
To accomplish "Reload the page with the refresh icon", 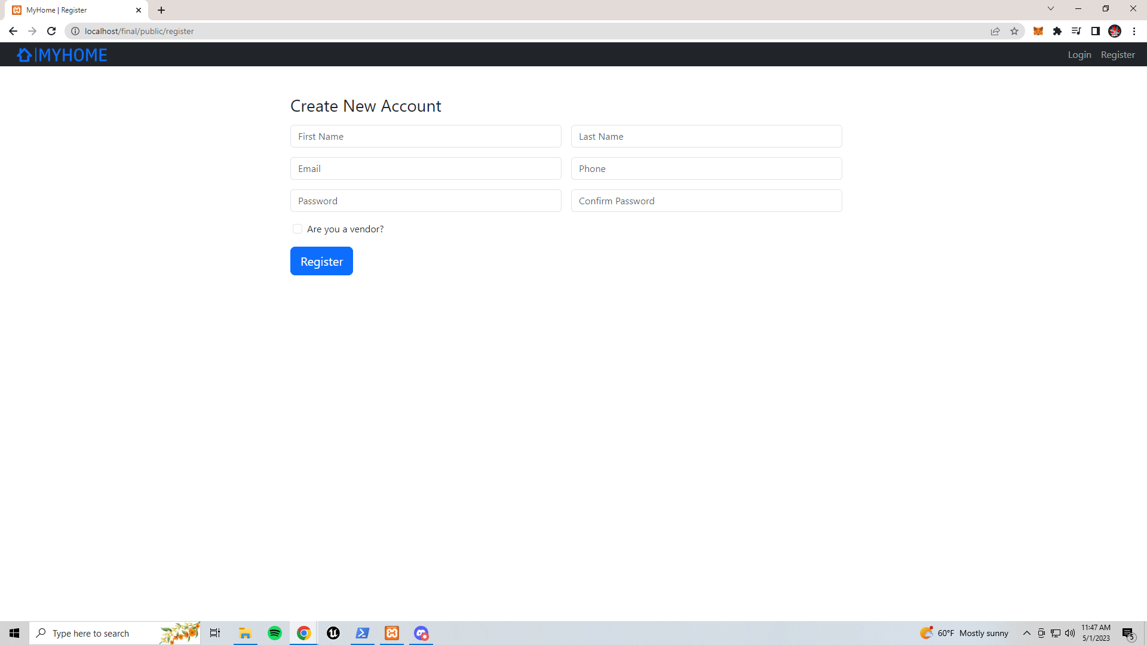I will [x=51, y=31].
